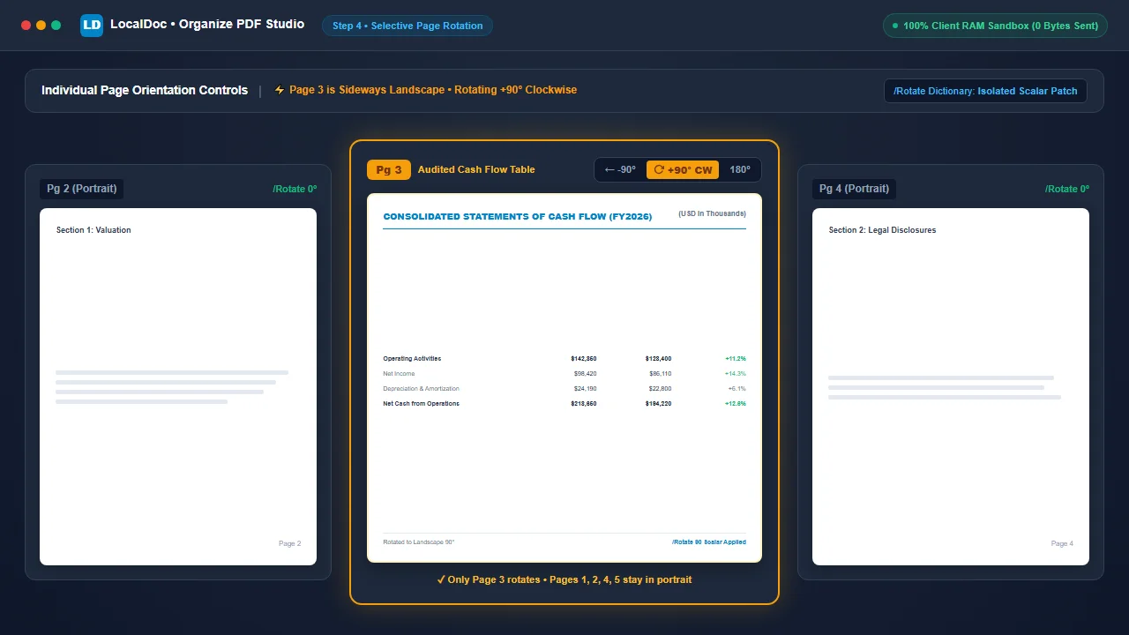
Task: Choose the 180° rotation option
Action: [740, 170]
